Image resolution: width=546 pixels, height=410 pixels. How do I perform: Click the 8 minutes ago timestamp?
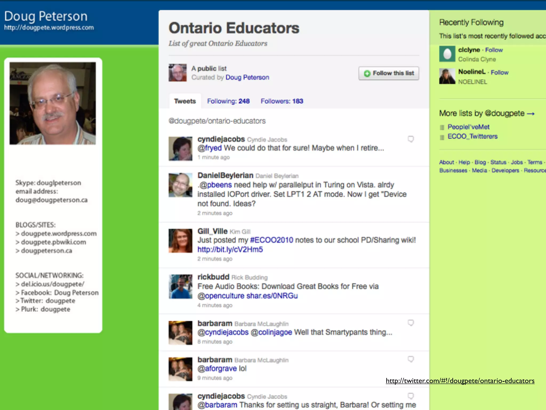(x=215, y=342)
